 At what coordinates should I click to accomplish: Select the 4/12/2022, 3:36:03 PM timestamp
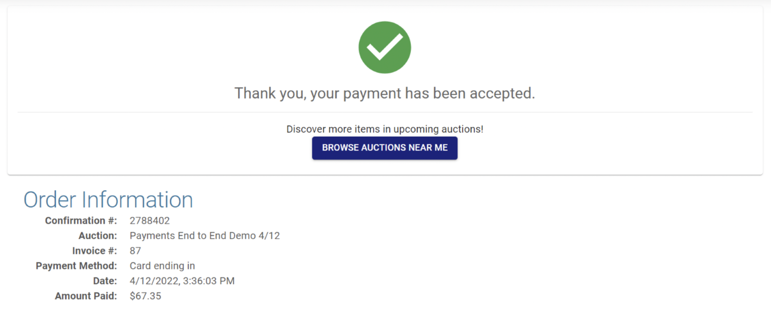[182, 281]
